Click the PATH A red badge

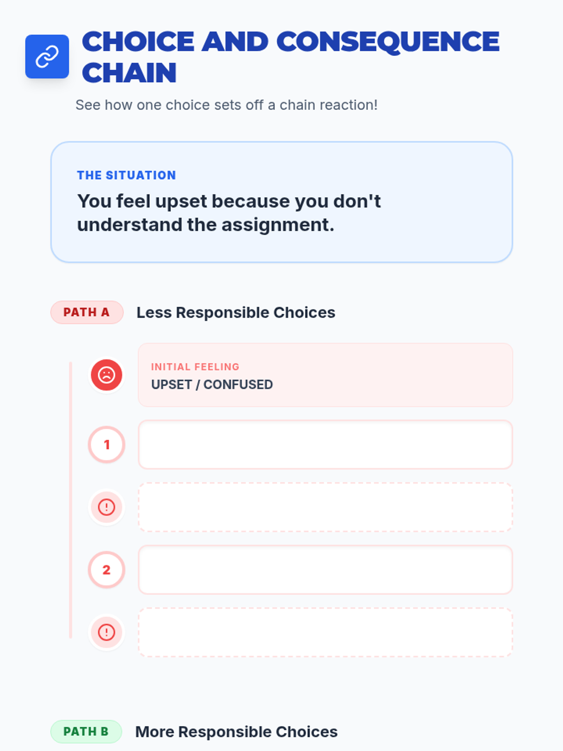pyautogui.click(x=87, y=312)
